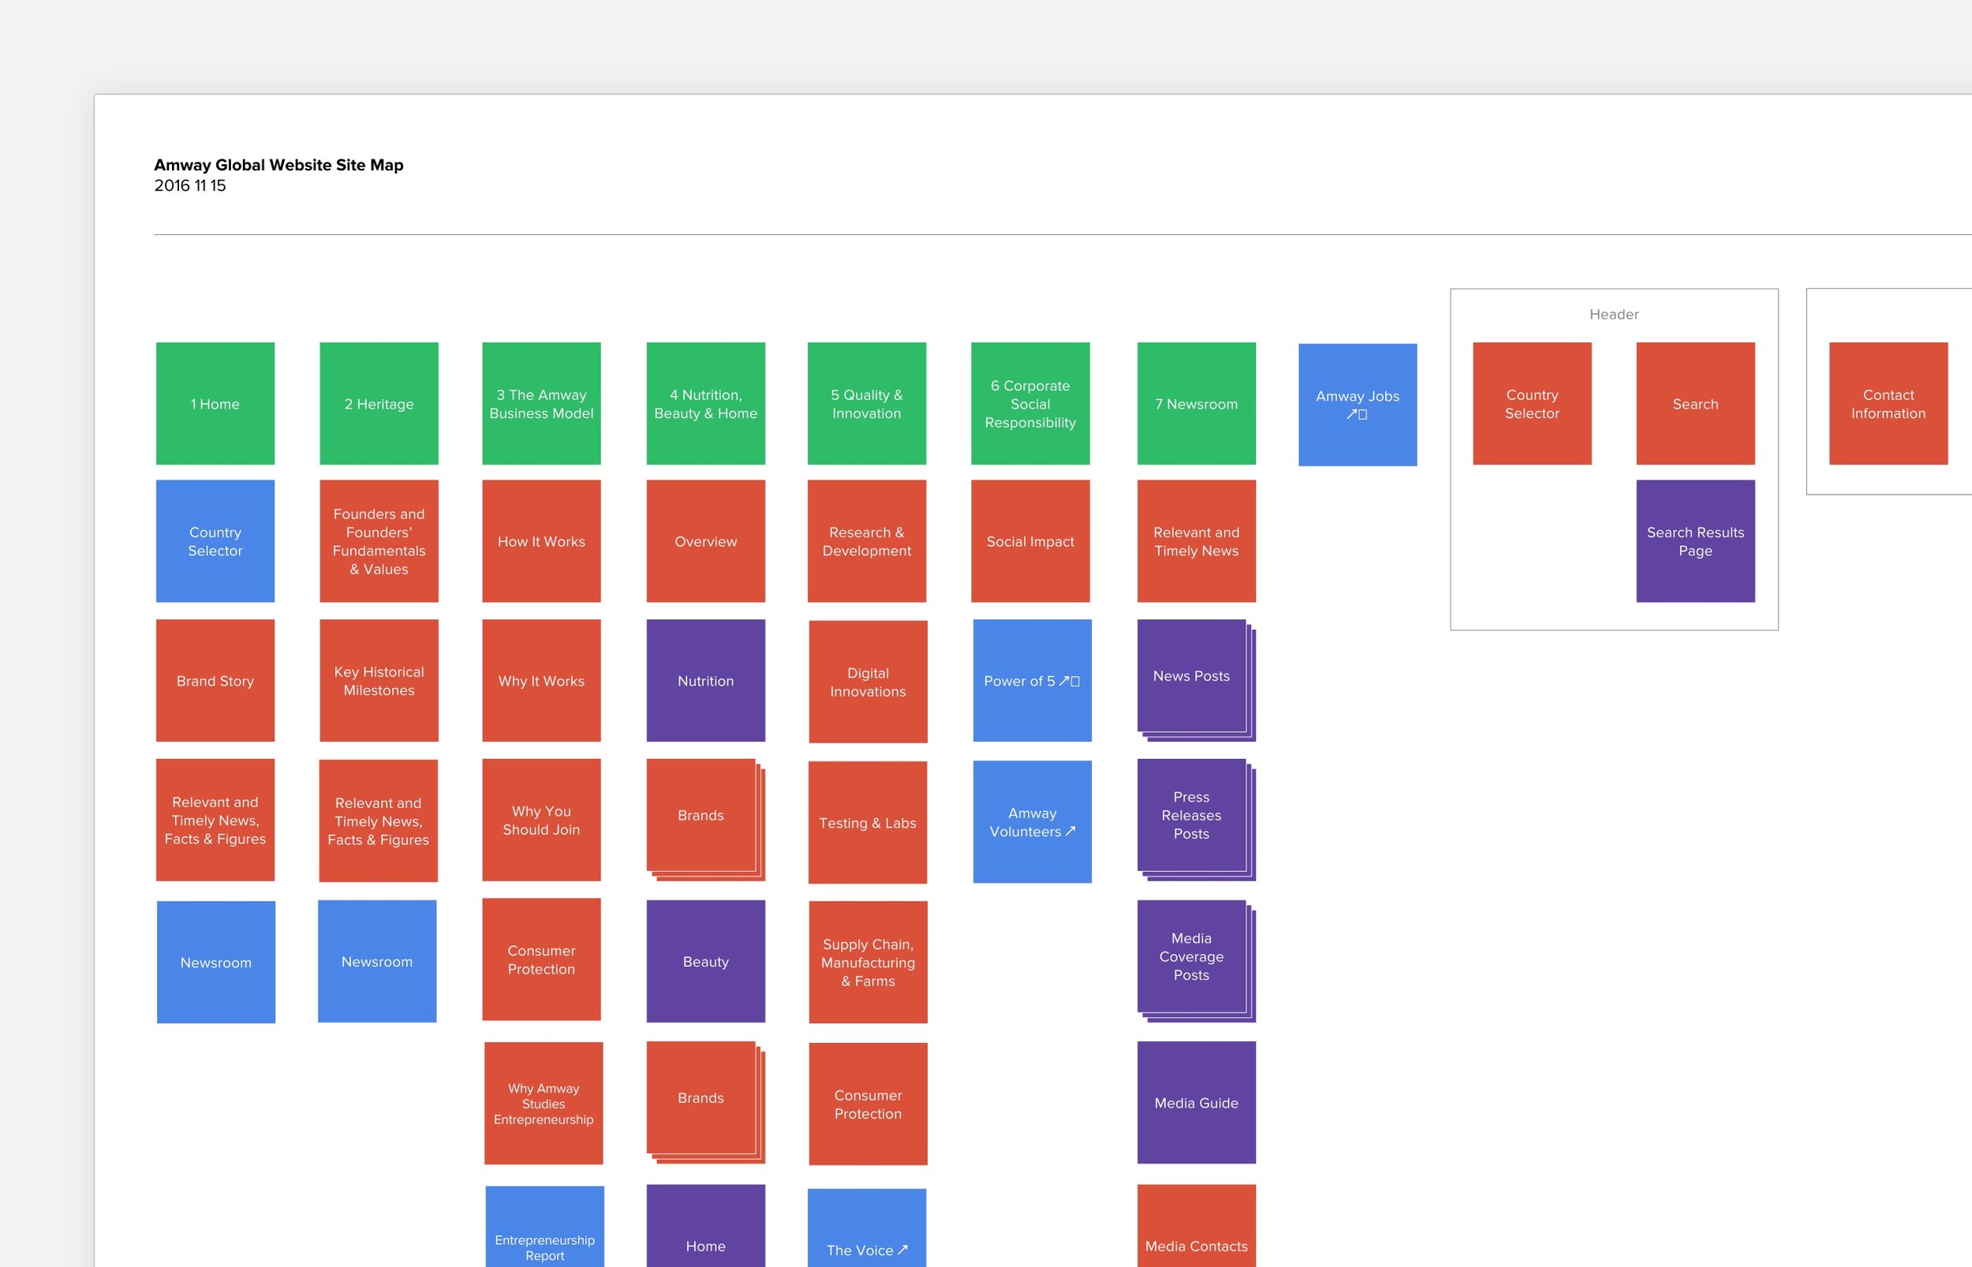Click the How It Works box

coord(541,541)
